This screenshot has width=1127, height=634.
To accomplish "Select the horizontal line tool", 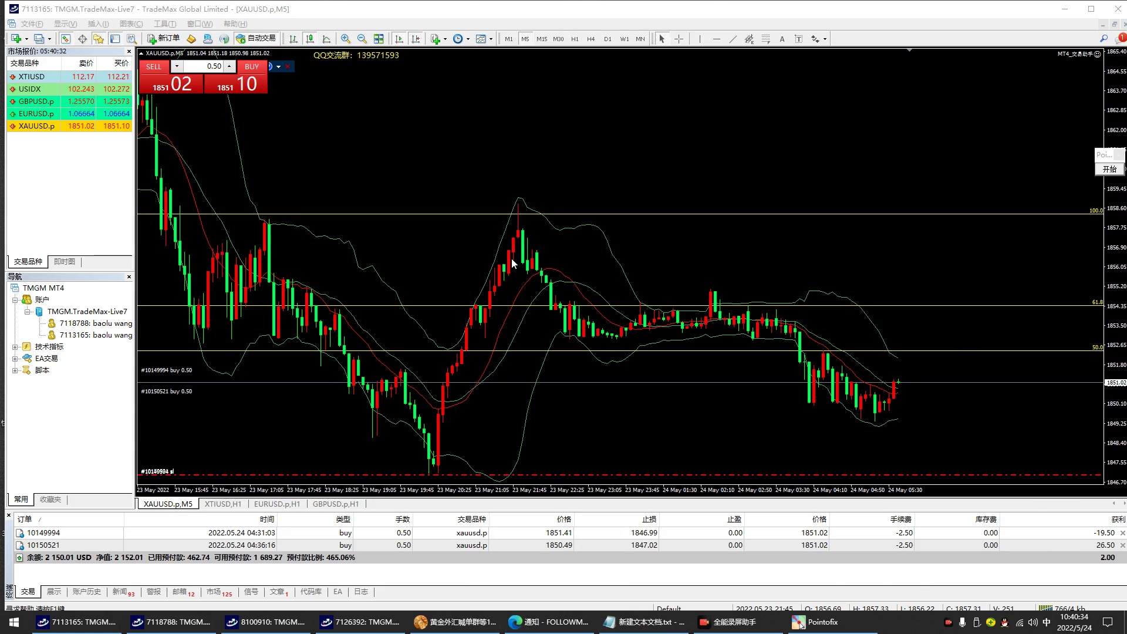I will click(716, 39).
